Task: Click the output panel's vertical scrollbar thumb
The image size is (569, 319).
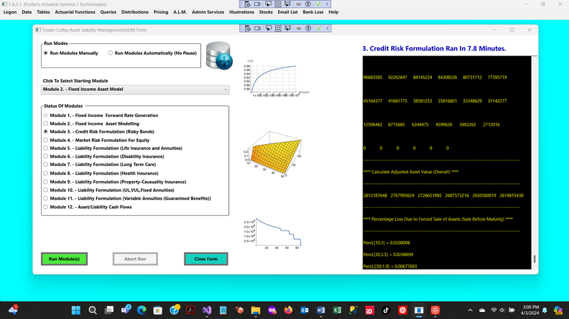Action: tap(534, 259)
